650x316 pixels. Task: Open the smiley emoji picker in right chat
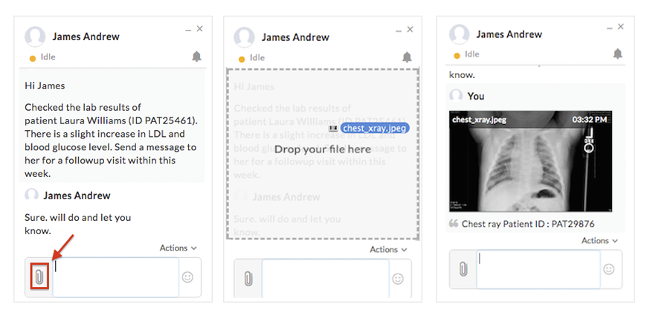point(609,269)
